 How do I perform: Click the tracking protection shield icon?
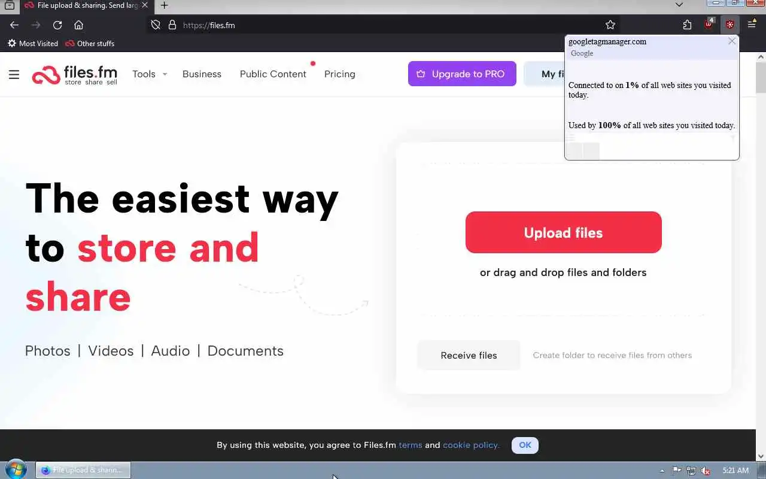point(156,25)
